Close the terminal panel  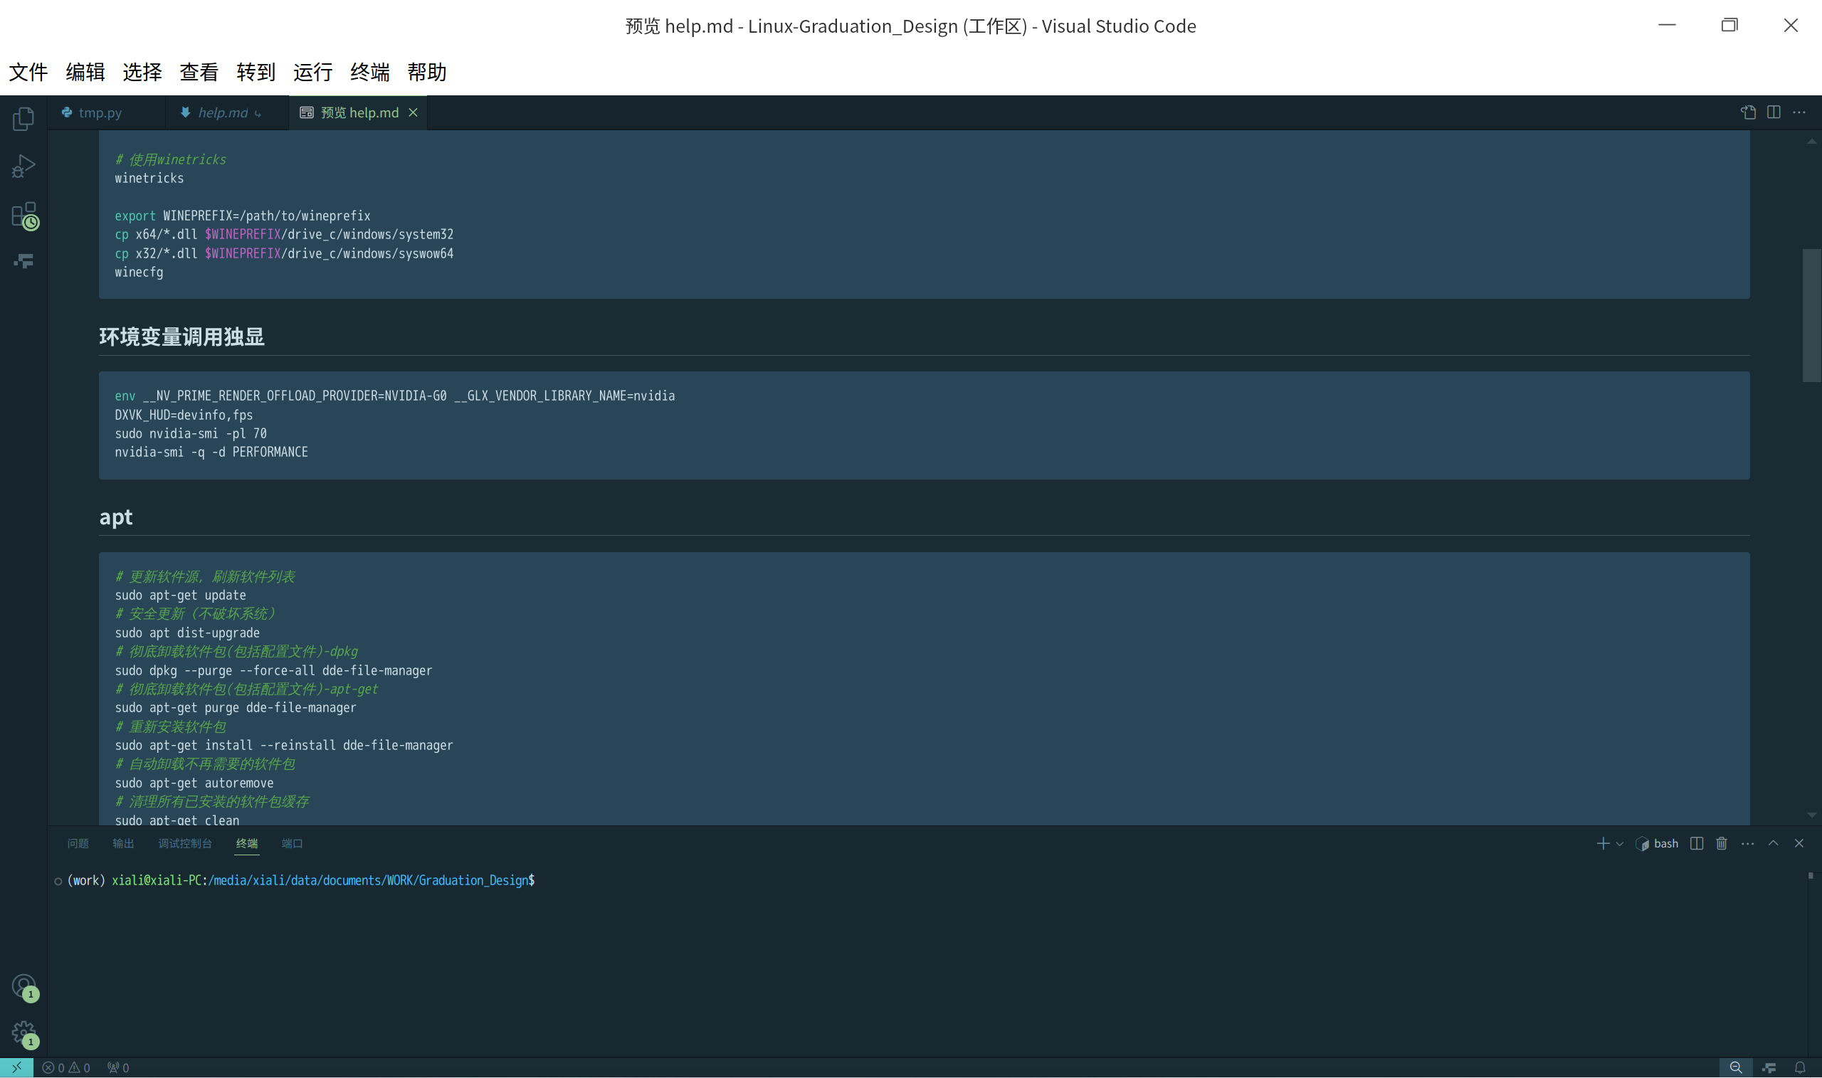pyautogui.click(x=1799, y=843)
